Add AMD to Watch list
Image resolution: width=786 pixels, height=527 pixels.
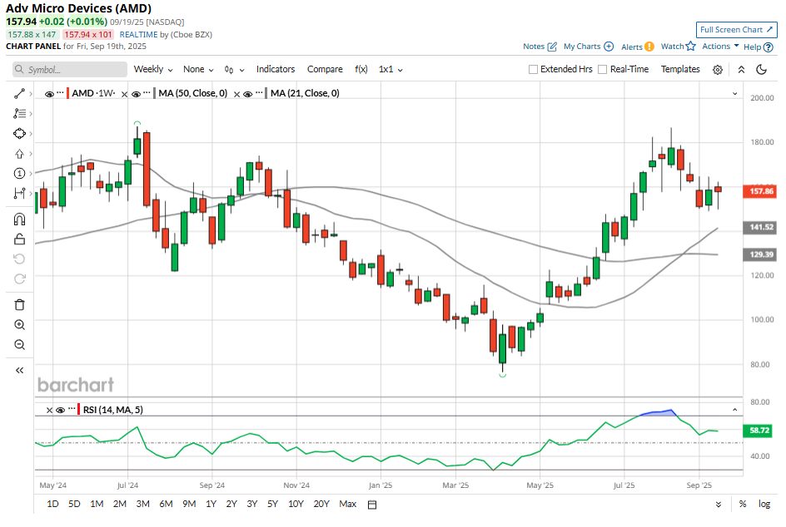coord(678,47)
